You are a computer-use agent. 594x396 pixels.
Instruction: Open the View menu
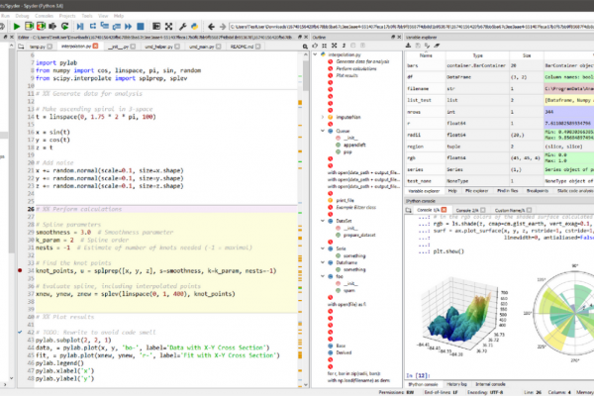(x=103, y=16)
